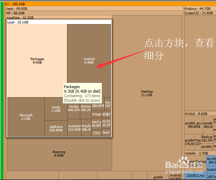The width and height of the screenshot is (216, 180).
Task: Click the MiKTeX 90.9MB block
Action: click(x=96, y=124)
